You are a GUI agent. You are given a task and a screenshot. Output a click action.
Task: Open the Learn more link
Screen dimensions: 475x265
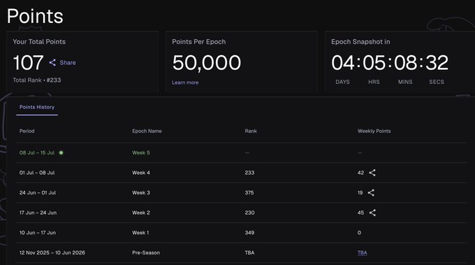(x=185, y=83)
